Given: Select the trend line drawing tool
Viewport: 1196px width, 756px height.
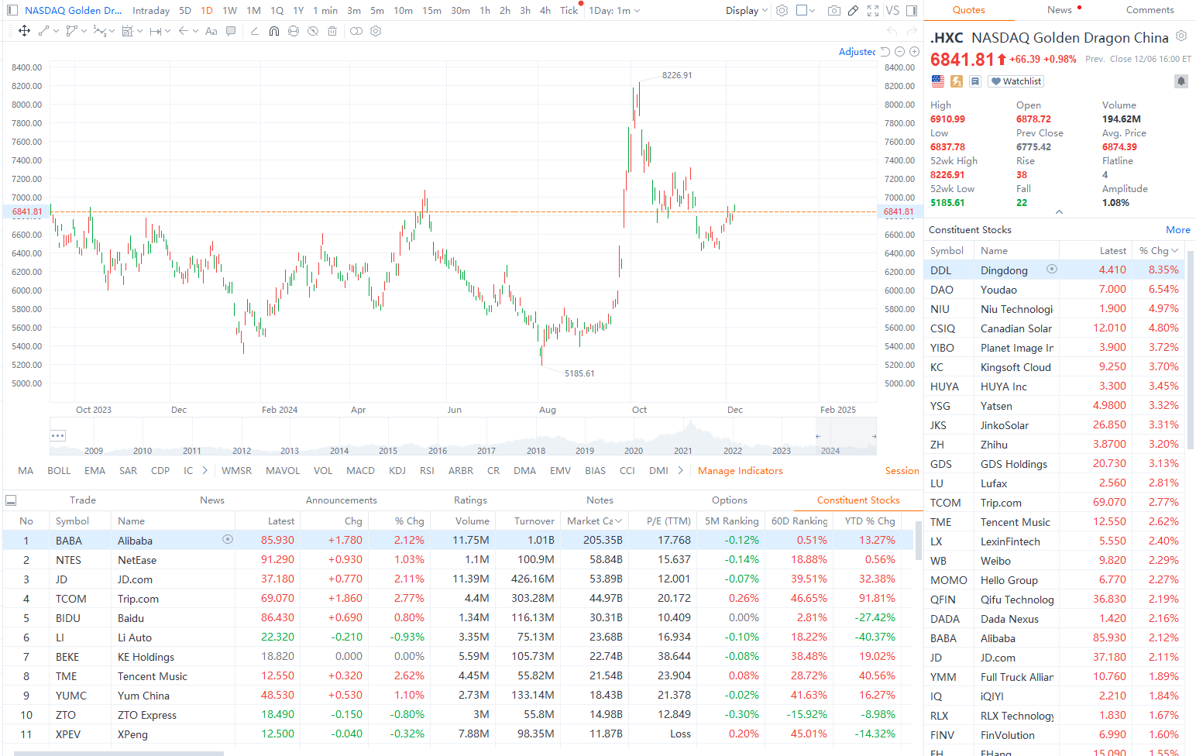Looking at the screenshot, I should click(x=43, y=31).
